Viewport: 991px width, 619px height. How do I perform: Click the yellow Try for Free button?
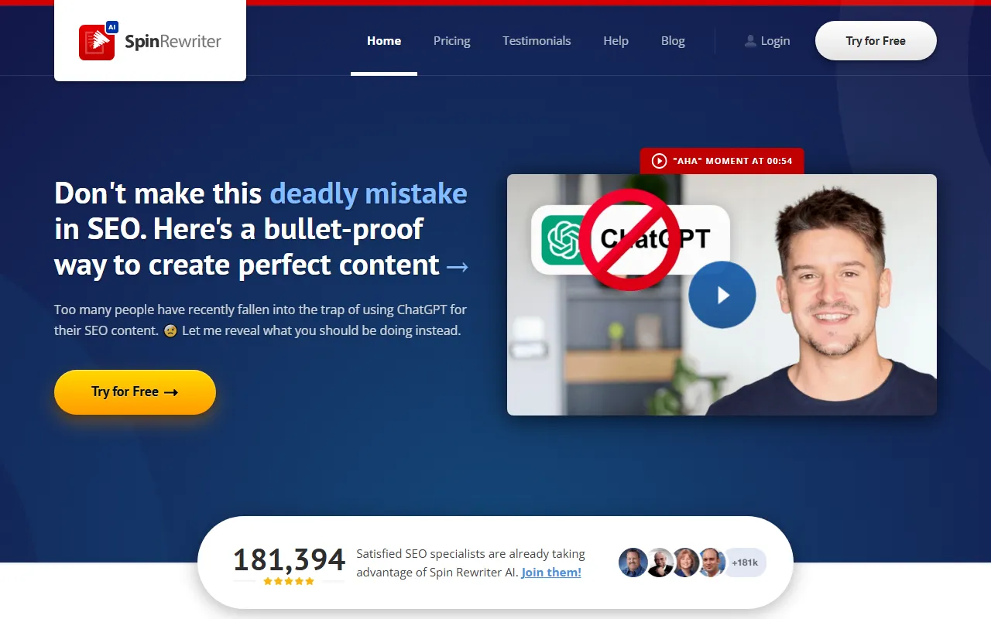[x=135, y=392]
